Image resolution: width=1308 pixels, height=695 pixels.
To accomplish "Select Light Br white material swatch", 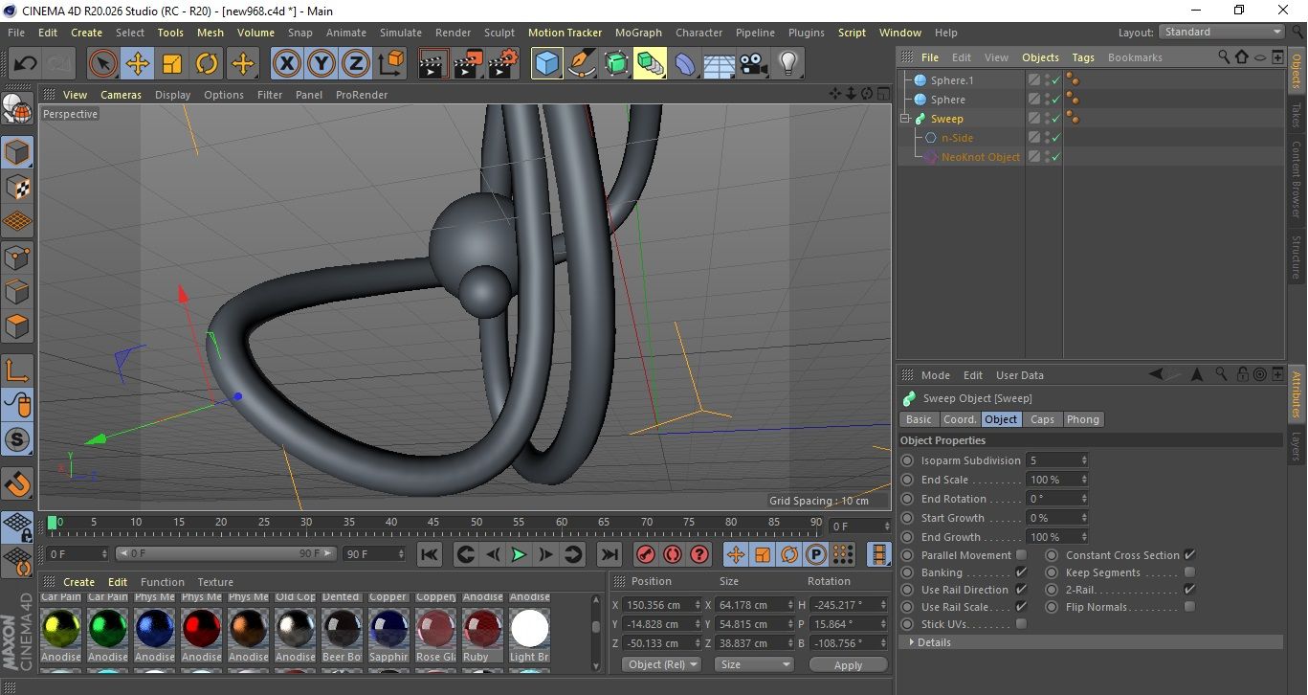I will 529,629.
